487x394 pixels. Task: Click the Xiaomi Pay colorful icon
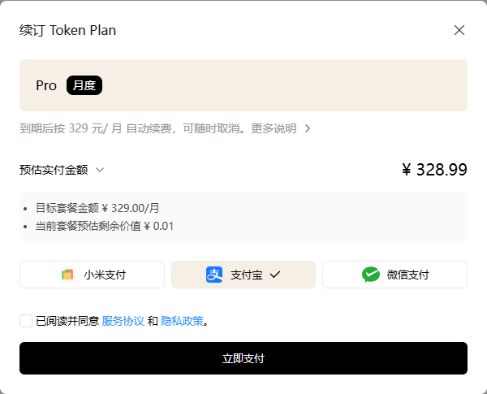tap(67, 275)
